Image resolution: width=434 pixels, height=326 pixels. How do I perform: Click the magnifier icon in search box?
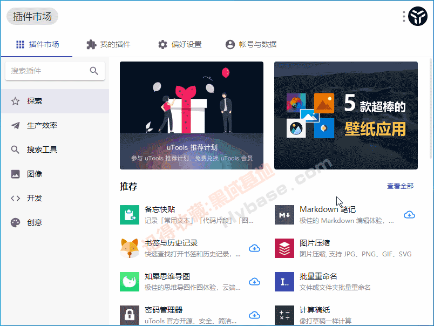94,71
